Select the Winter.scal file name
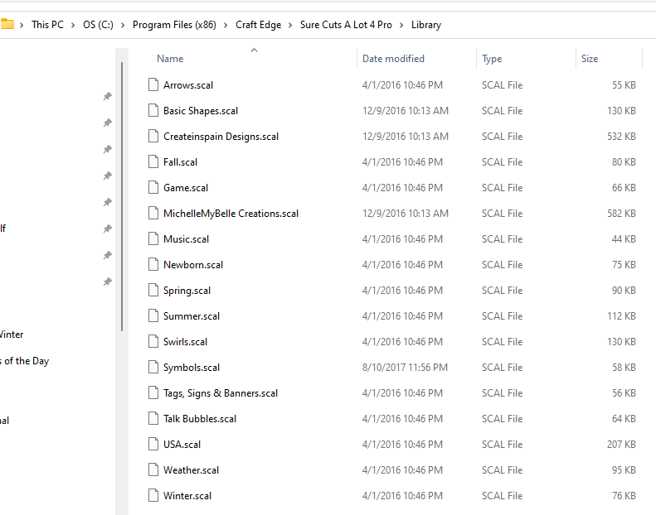The width and height of the screenshot is (656, 515). [x=187, y=496]
